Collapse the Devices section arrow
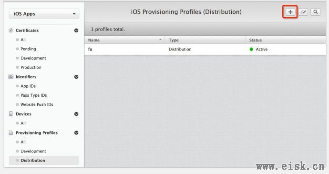Screen dimensions: 329x174 76,114
